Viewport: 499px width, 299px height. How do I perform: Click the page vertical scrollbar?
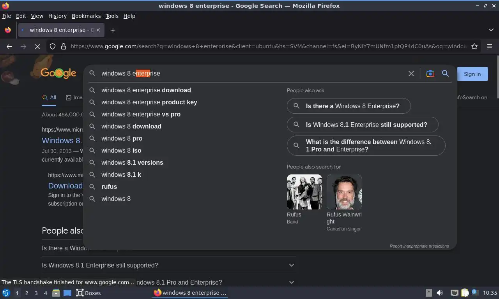(497, 78)
